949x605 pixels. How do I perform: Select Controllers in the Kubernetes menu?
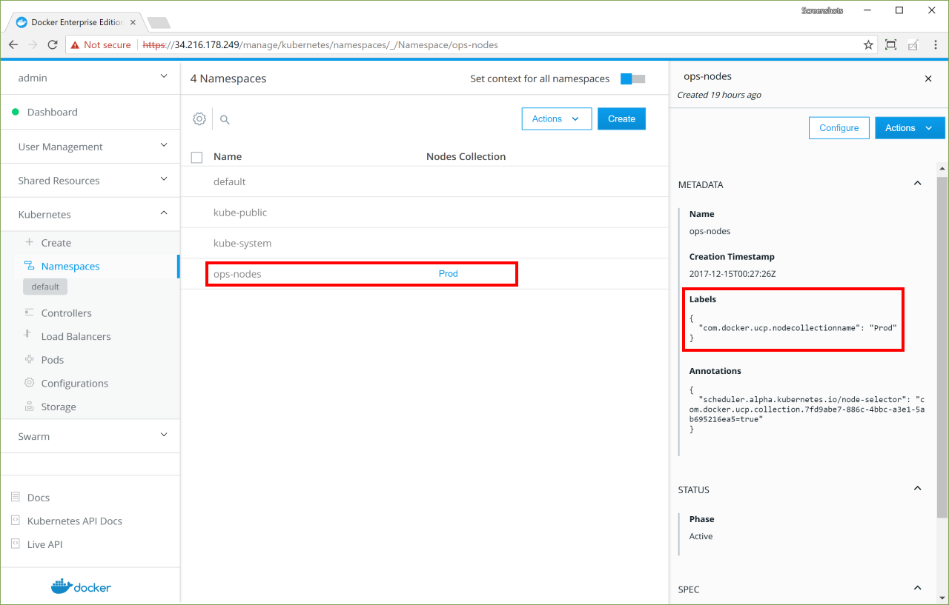[x=66, y=313]
